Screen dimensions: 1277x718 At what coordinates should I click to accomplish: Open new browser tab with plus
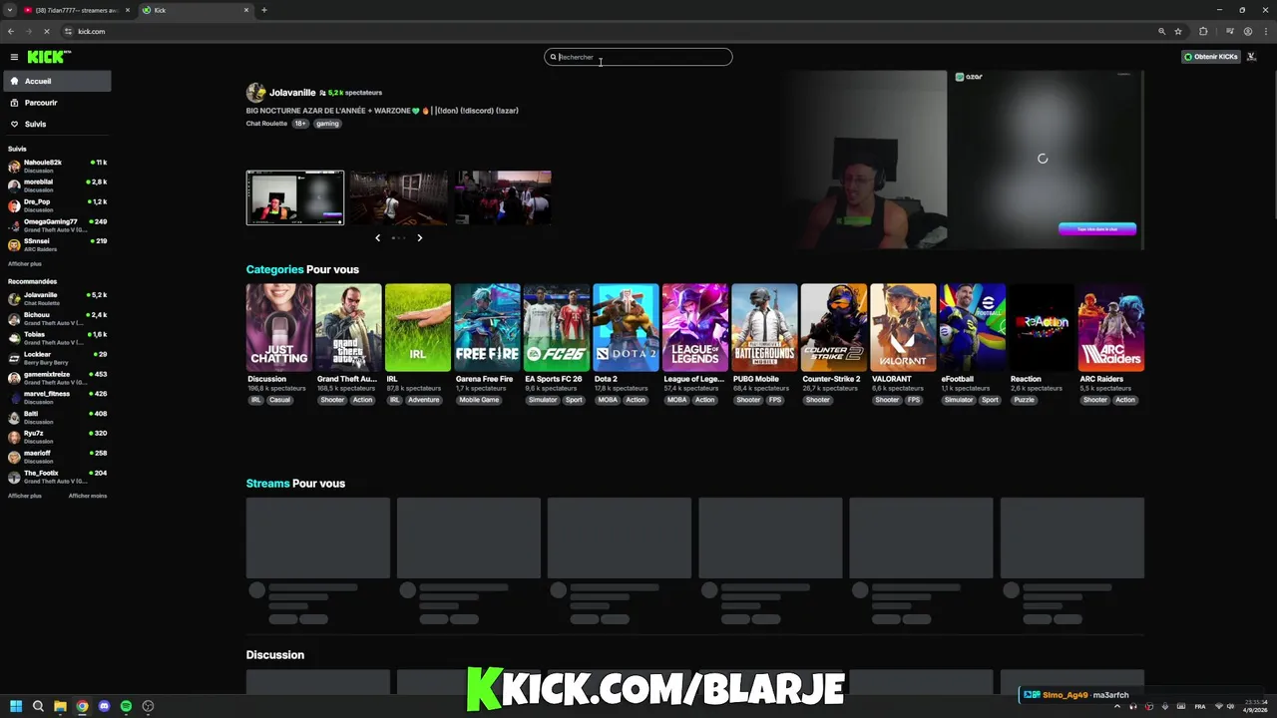coord(264,10)
